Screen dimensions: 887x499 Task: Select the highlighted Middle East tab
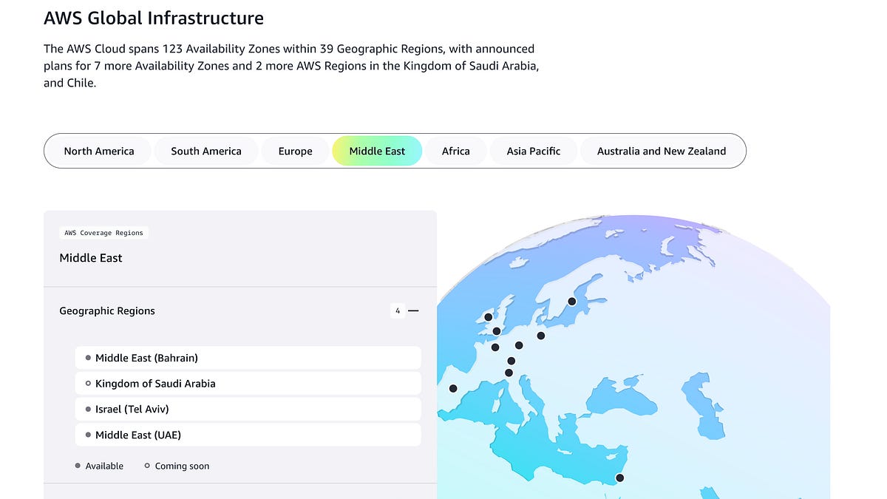(377, 151)
